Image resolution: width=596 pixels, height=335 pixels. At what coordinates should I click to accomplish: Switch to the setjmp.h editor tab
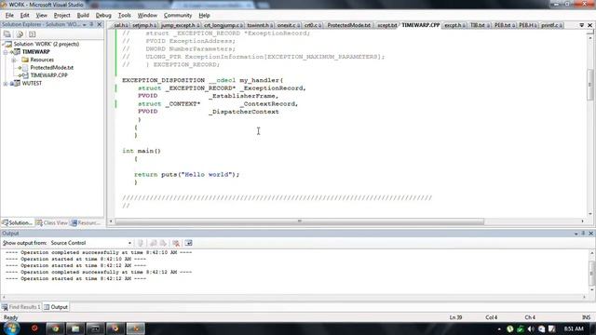(x=144, y=25)
